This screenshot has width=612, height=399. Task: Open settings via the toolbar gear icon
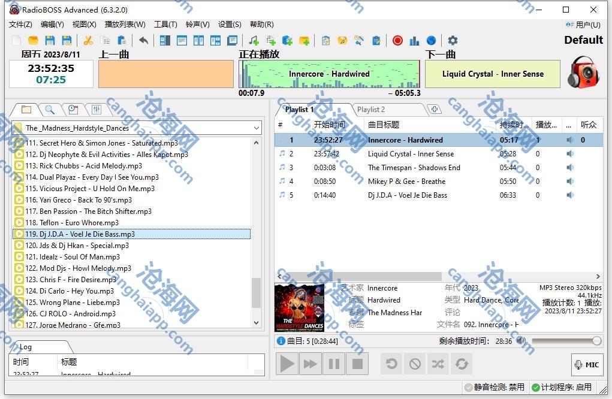point(453,41)
